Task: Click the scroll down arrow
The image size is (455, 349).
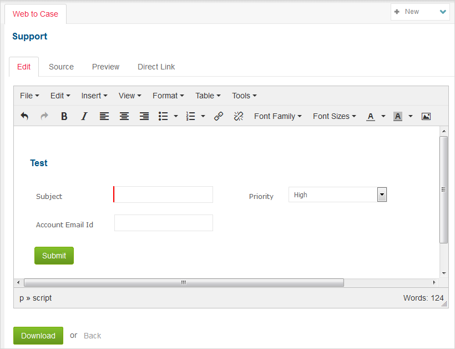Action: pos(444,273)
